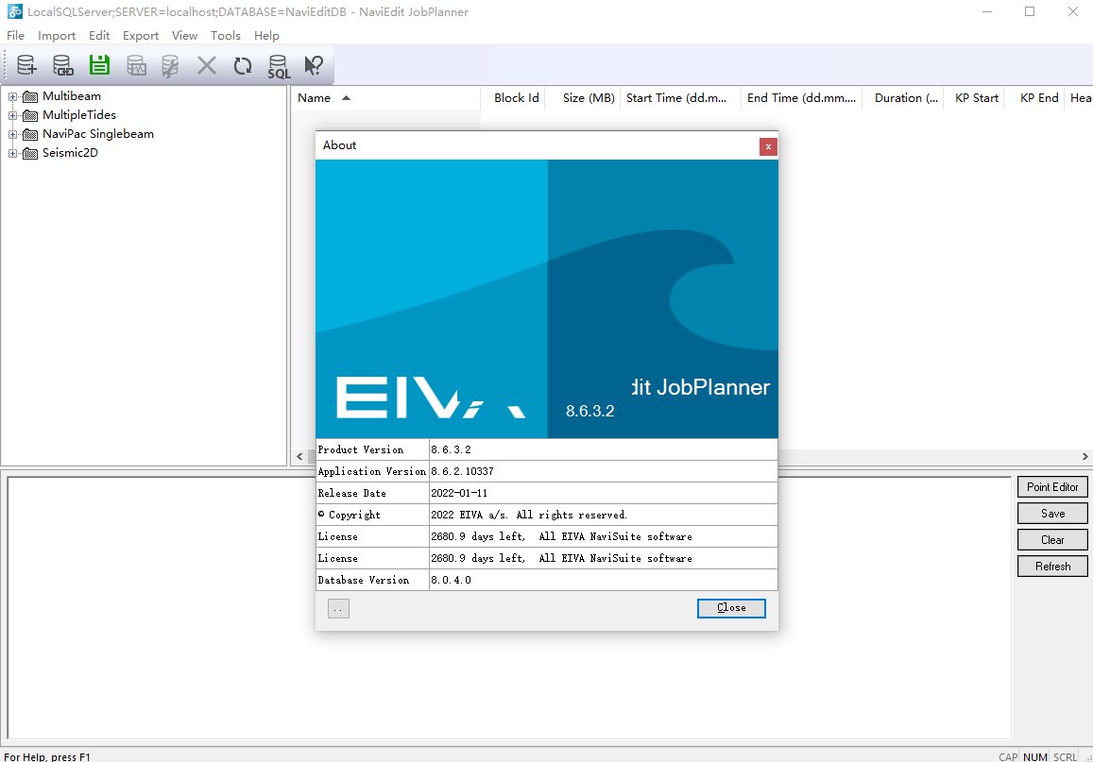Toggle the CAP indicator in status bar
This screenshot has height=762, width=1093.
click(x=1008, y=756)
